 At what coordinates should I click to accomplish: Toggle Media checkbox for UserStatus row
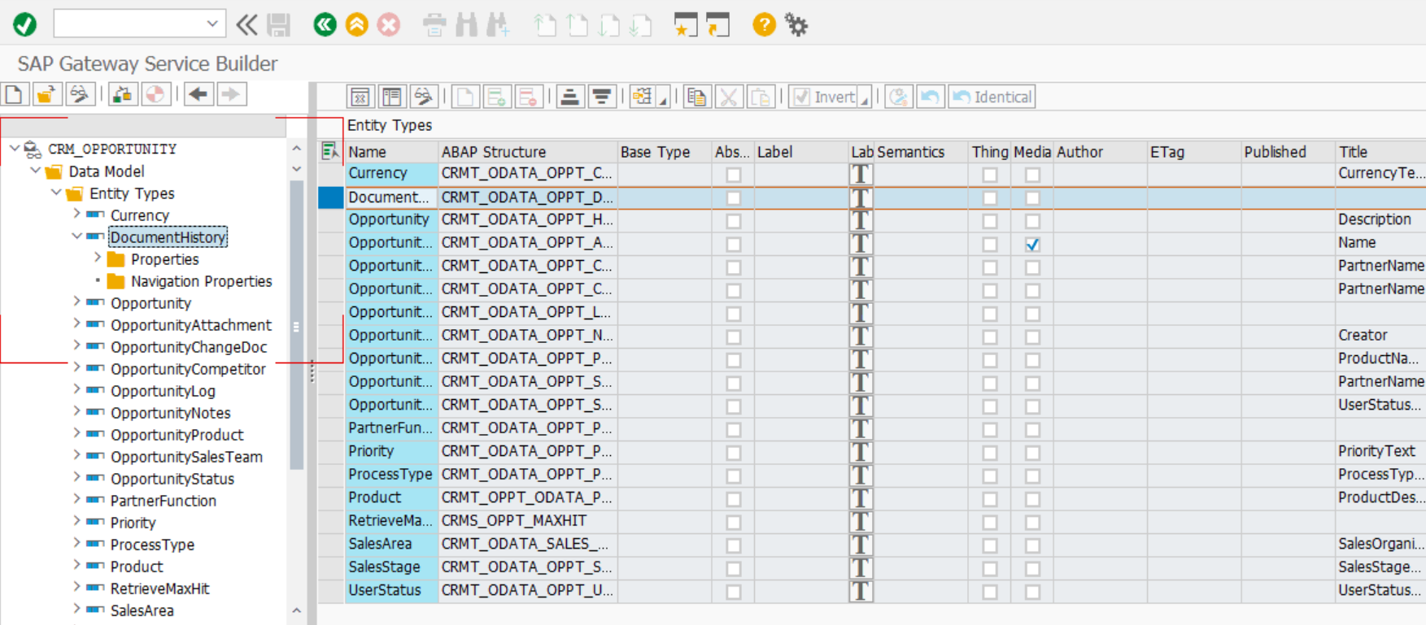pyautogui.click(x=1032, y=592)
